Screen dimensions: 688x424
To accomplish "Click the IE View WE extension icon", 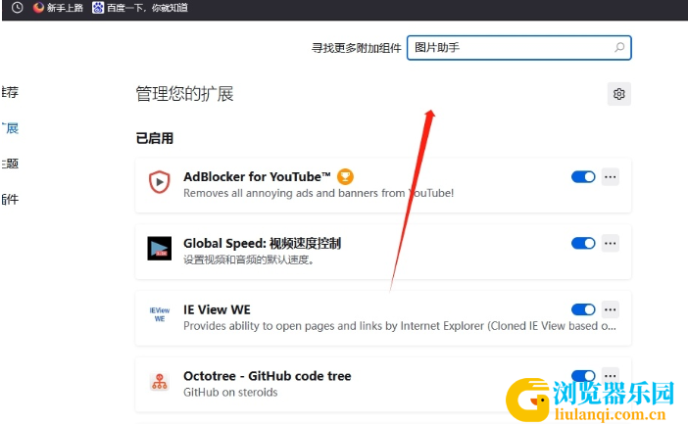I will click(160, 314).
